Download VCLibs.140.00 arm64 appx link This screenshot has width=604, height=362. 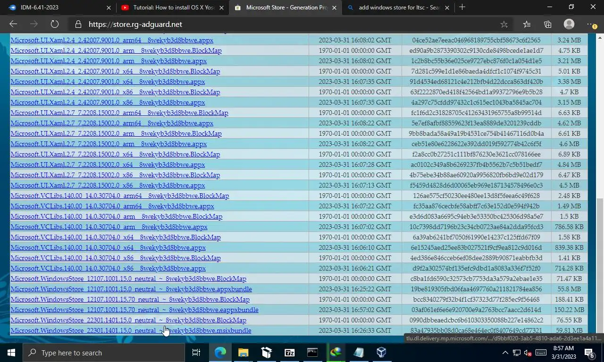112,206
